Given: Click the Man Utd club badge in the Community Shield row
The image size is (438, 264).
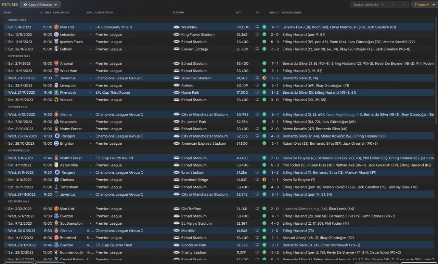Looking at the screenshot, I should point(56,27).
